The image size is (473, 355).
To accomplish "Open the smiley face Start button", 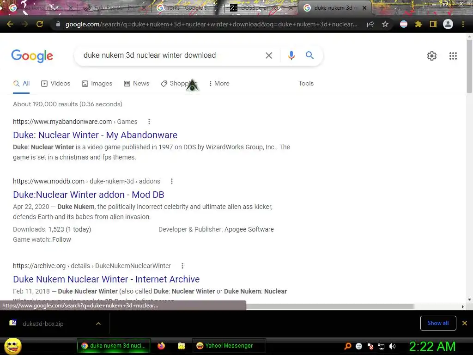I will click(x=12, y=346).
